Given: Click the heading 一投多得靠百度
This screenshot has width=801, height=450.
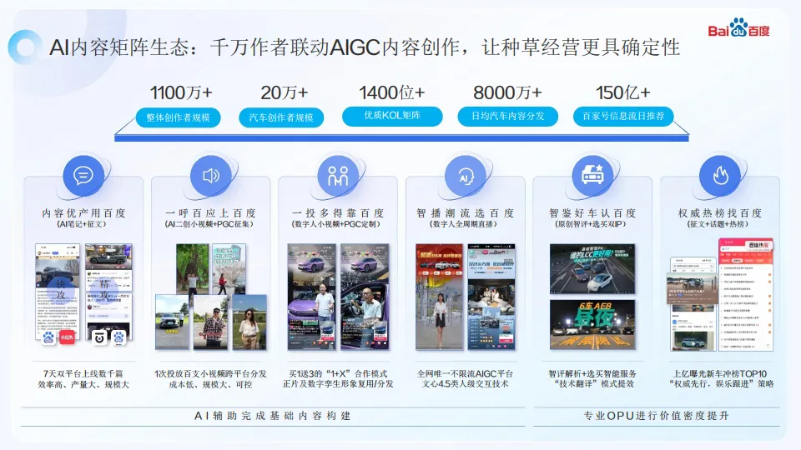Looking at the screenshot, I should click(x=338, y=212).
